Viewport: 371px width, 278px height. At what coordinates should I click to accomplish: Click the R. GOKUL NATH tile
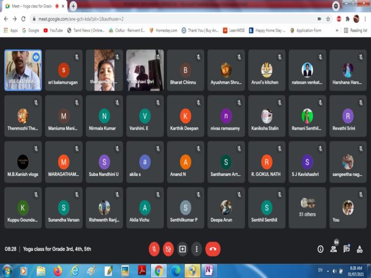click(267, 162)
